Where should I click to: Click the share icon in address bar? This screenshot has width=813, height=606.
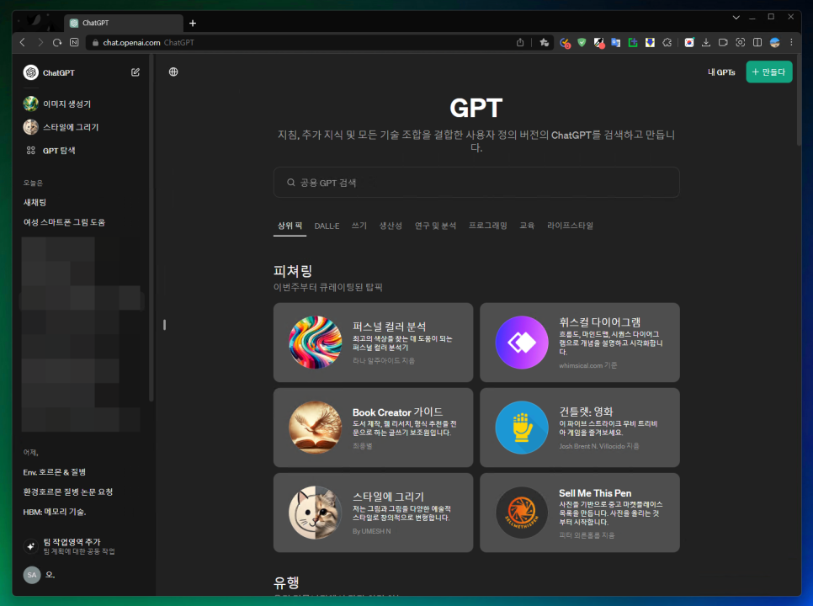pyautogui.click(x=520, y=43)
